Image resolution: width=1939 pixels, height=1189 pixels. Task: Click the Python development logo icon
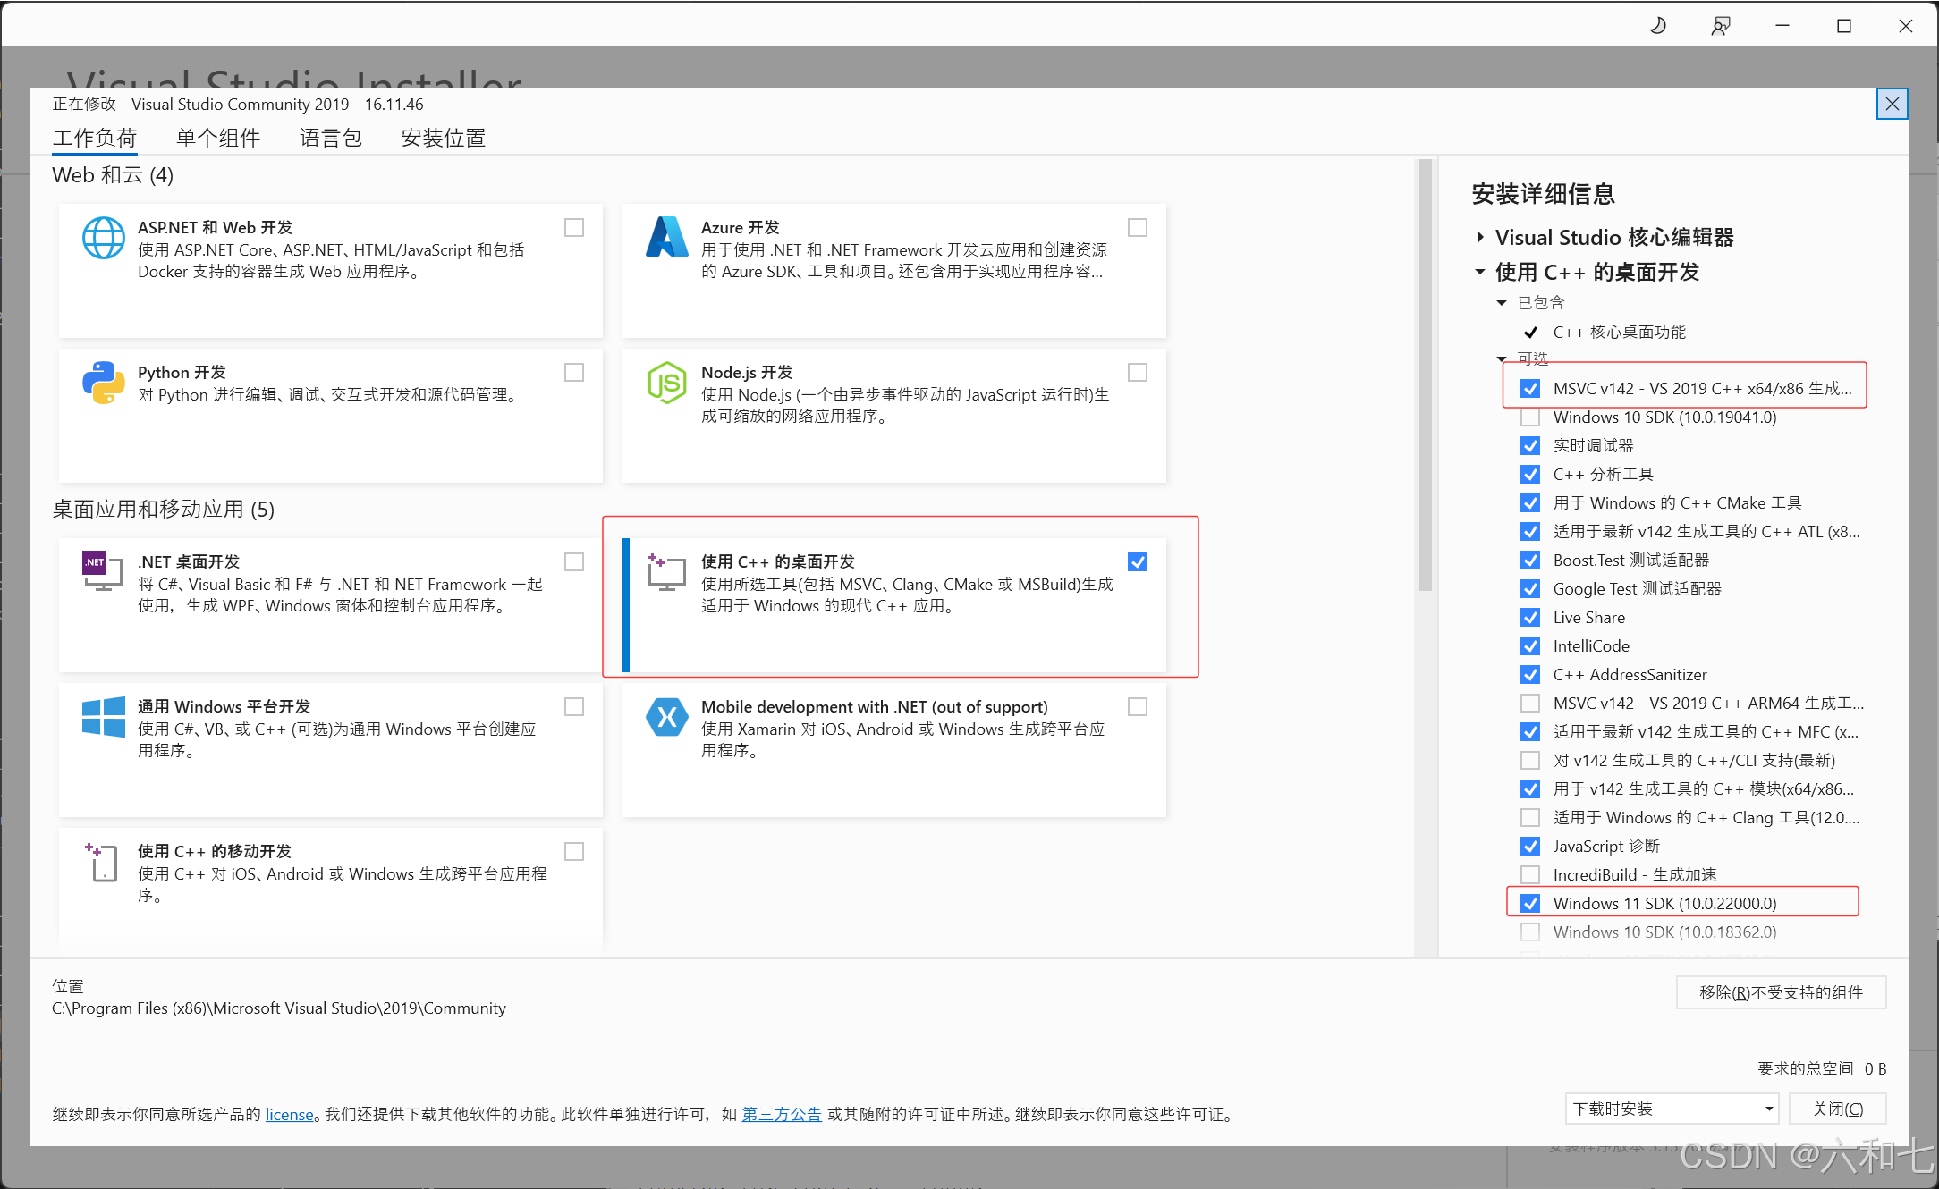104,383
